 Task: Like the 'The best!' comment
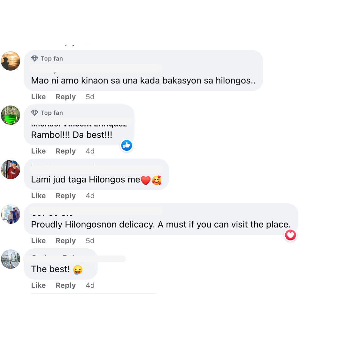39,285
